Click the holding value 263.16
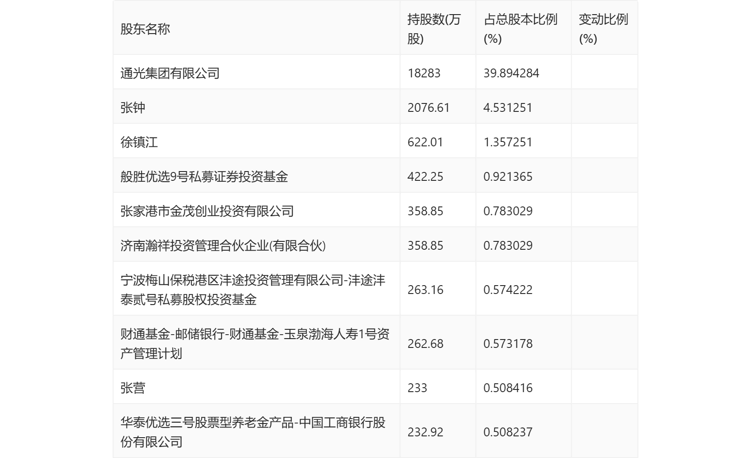This screenshot has width=751, height=458. point(425,290)
